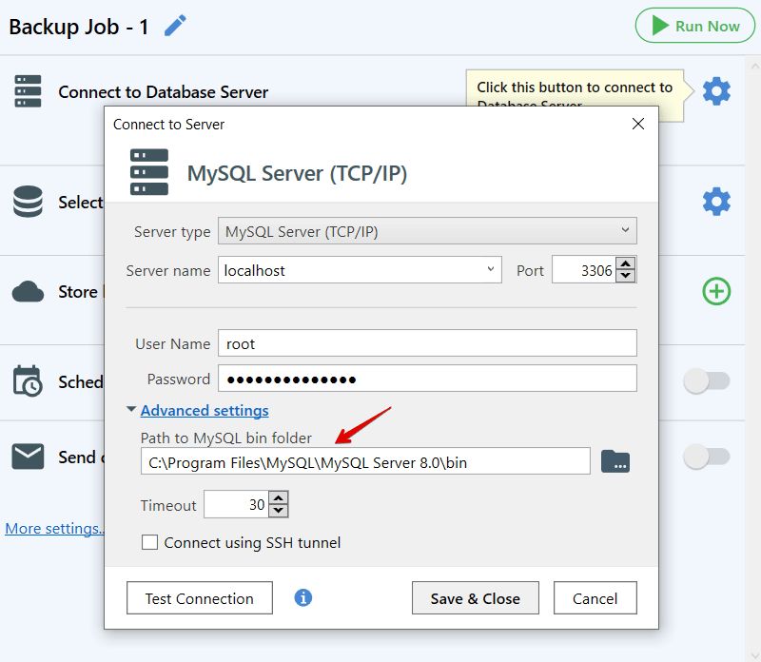Click the Timeout value field
The width and height of the screenshot is (761, 662).
coord(236,505)
